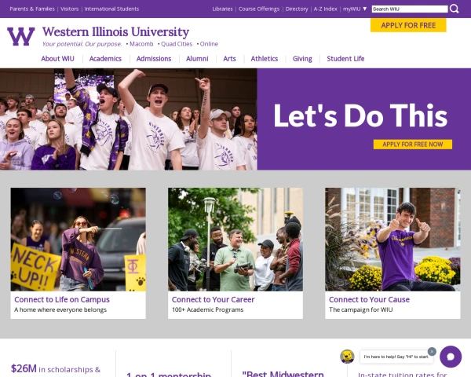Click the chatbot mascot avatar
The image size is (471, 377).
347,357
